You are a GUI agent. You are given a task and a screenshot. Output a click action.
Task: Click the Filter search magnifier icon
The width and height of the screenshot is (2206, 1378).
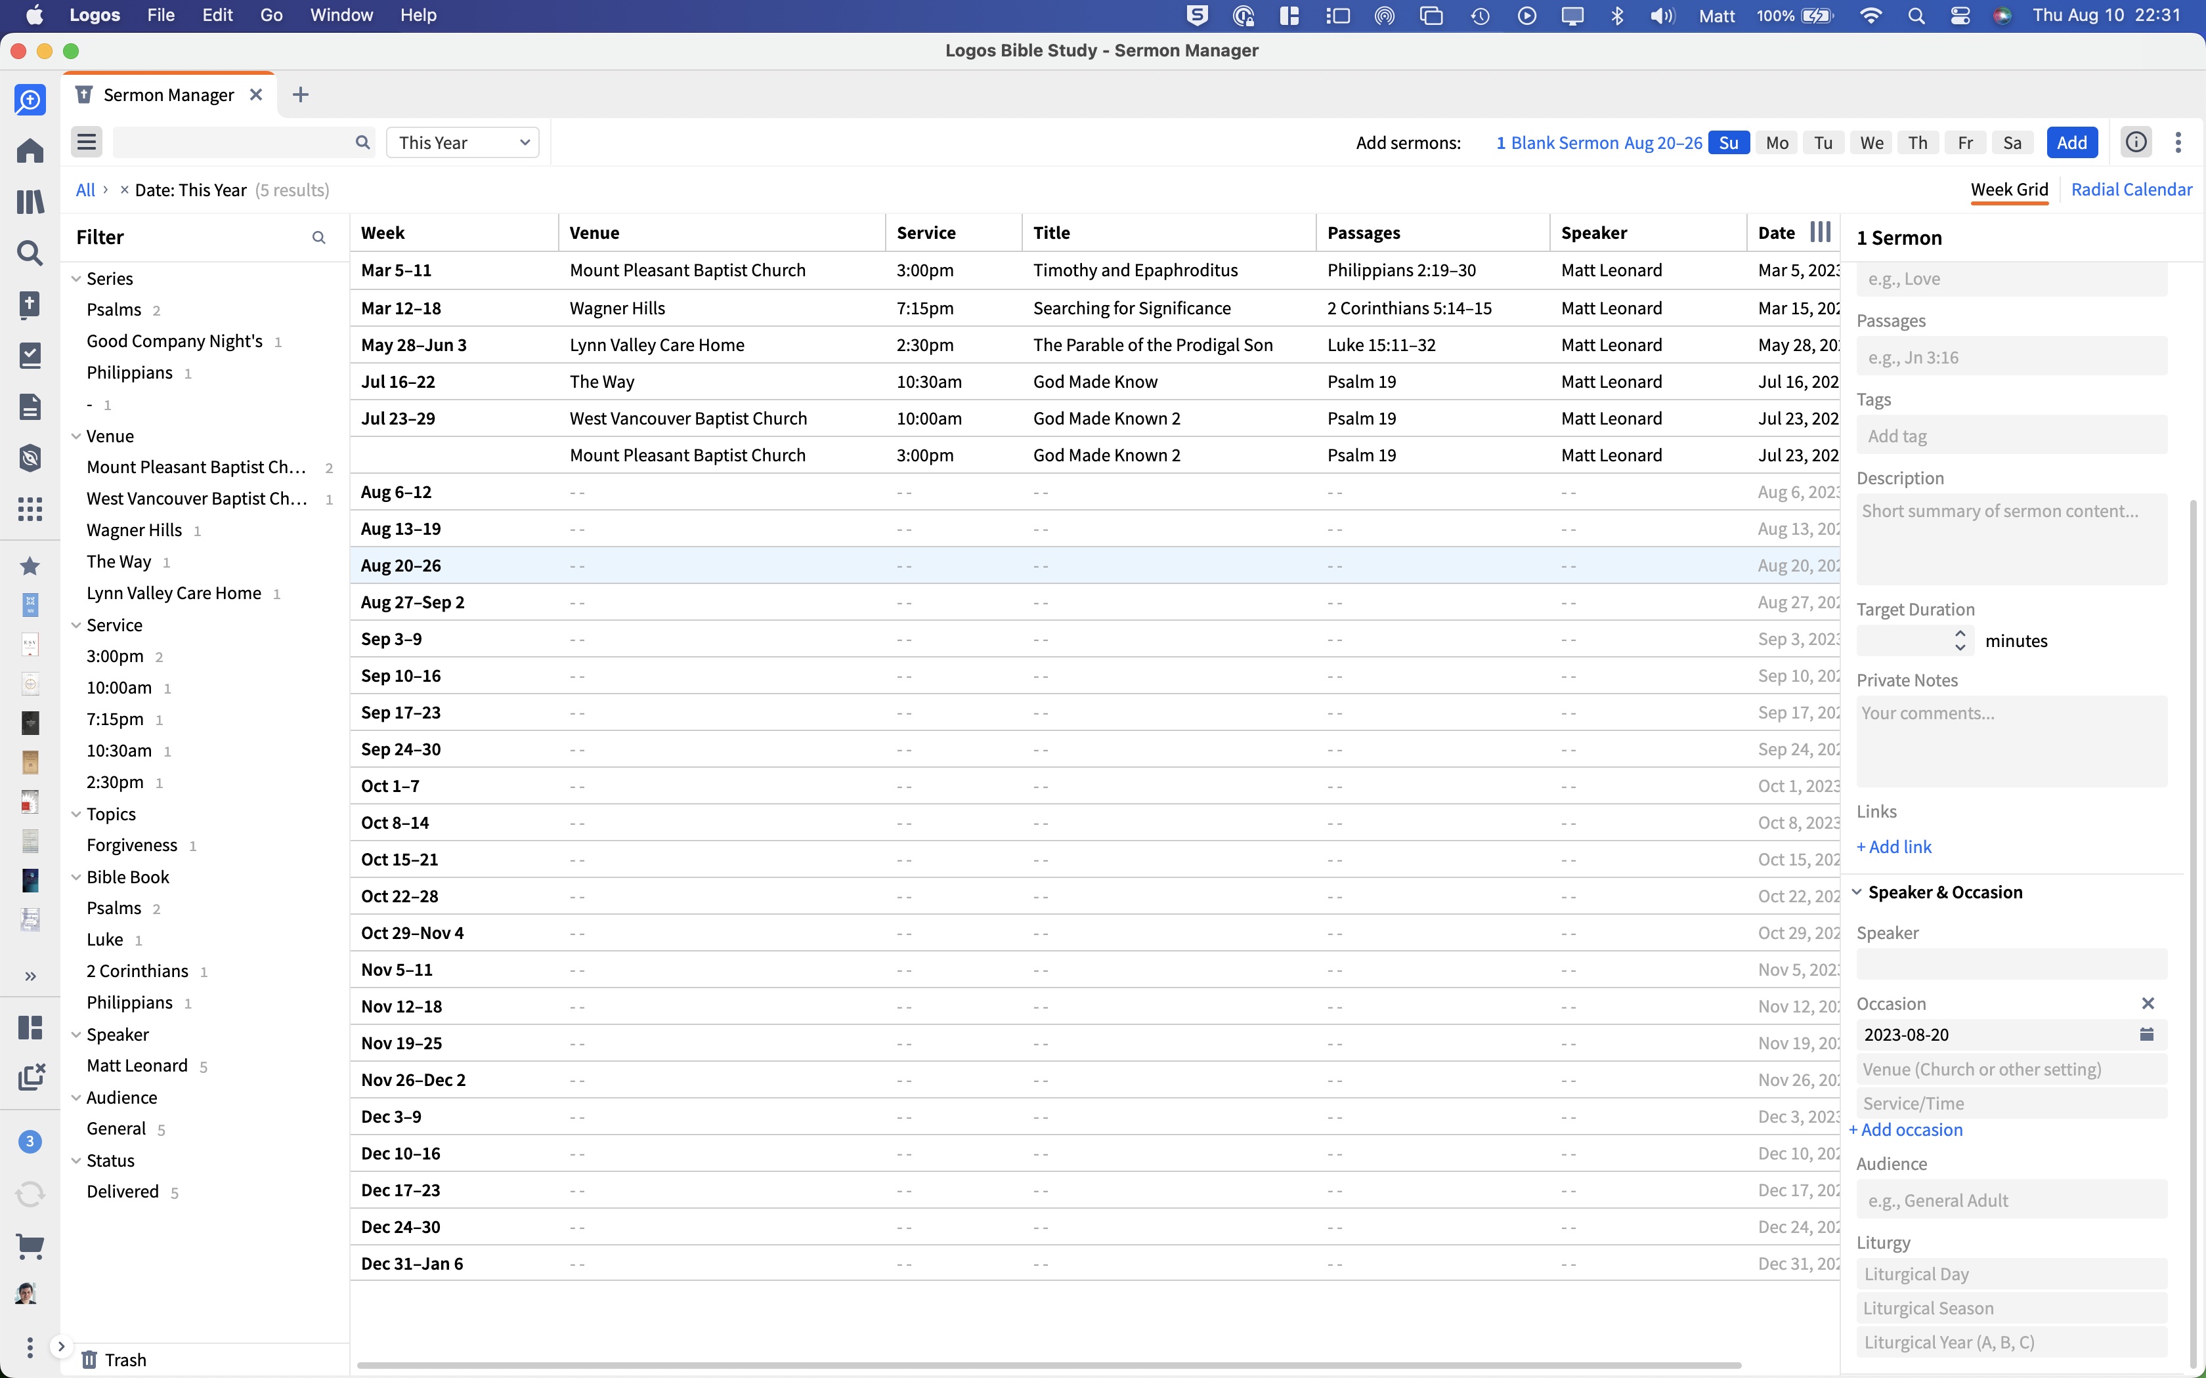(x=319, y=238)
